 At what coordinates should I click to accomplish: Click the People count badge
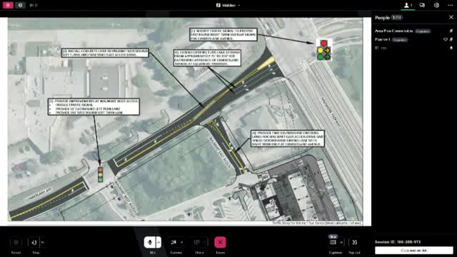[x=397, y=17]
